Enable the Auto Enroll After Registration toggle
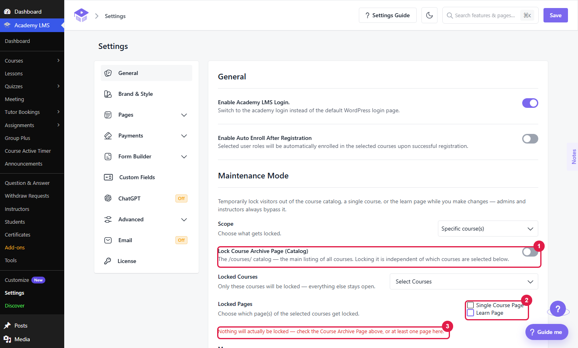Screen dimensions: 578x348 pos(530,139)
